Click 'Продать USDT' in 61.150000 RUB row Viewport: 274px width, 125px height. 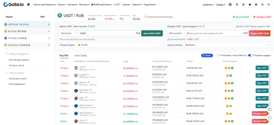click(260, 114)
